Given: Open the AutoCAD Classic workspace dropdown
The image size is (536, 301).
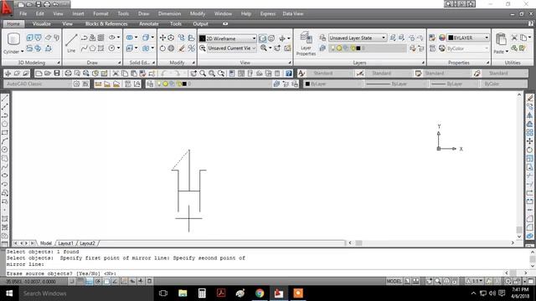Looking at the screenshot, I should [38, 84].
